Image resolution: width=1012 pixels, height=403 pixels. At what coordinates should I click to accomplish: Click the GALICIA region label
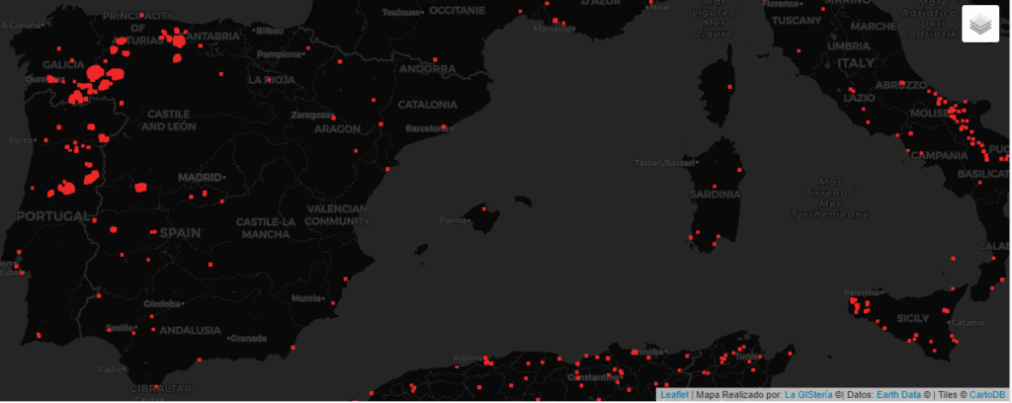pyautogui.click(x=63, y=64)
